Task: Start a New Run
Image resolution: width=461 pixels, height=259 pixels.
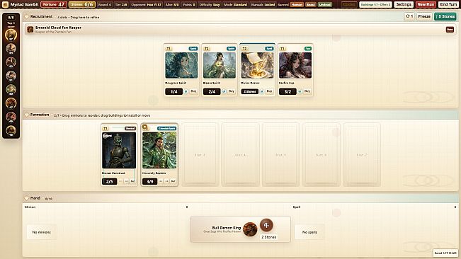Action: [x=426, y=4]
